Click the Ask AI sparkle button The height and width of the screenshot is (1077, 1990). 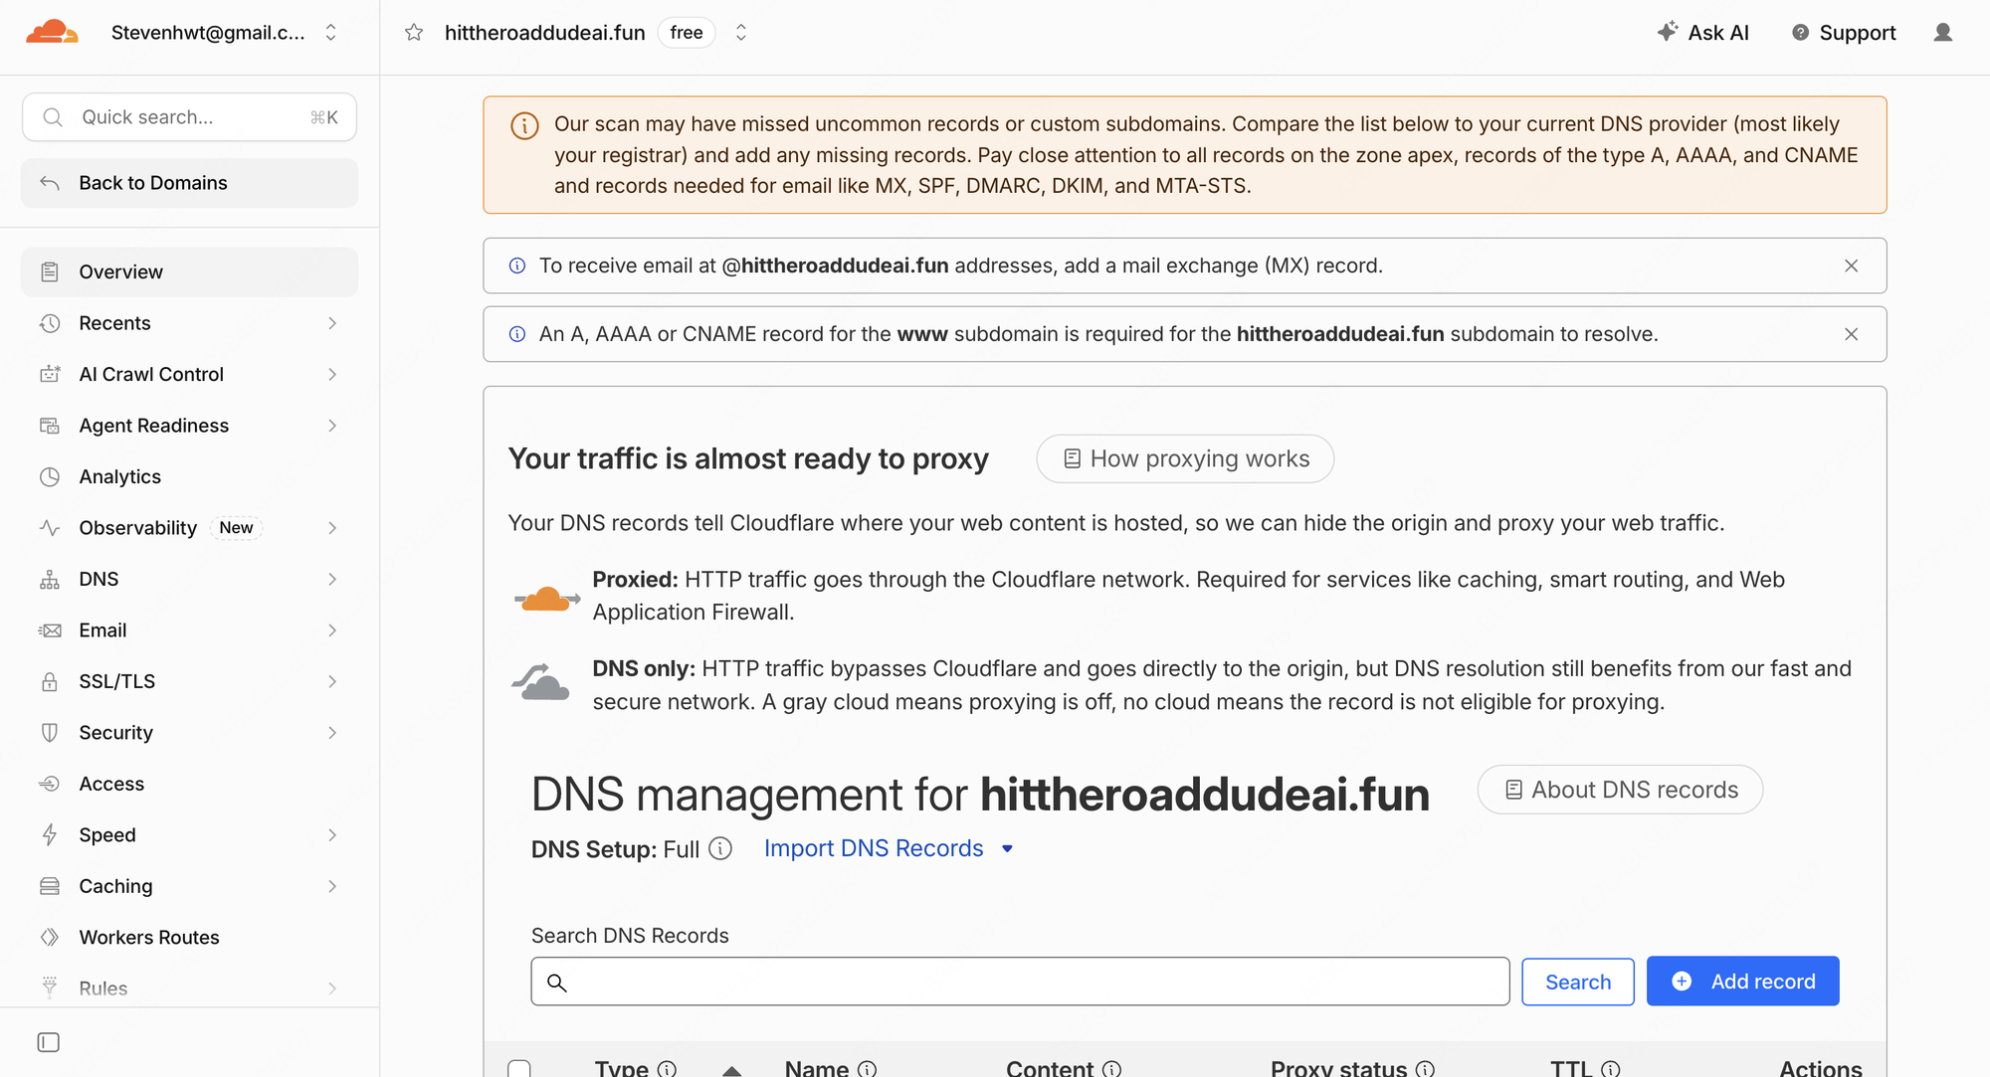[x=1702, y=33]
